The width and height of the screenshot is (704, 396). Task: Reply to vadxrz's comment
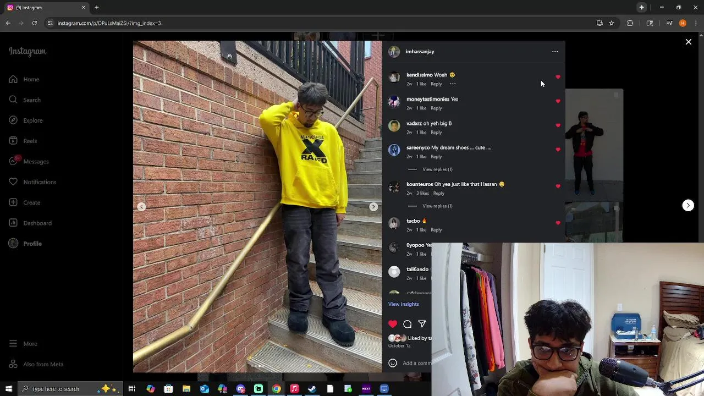point(436,133)
